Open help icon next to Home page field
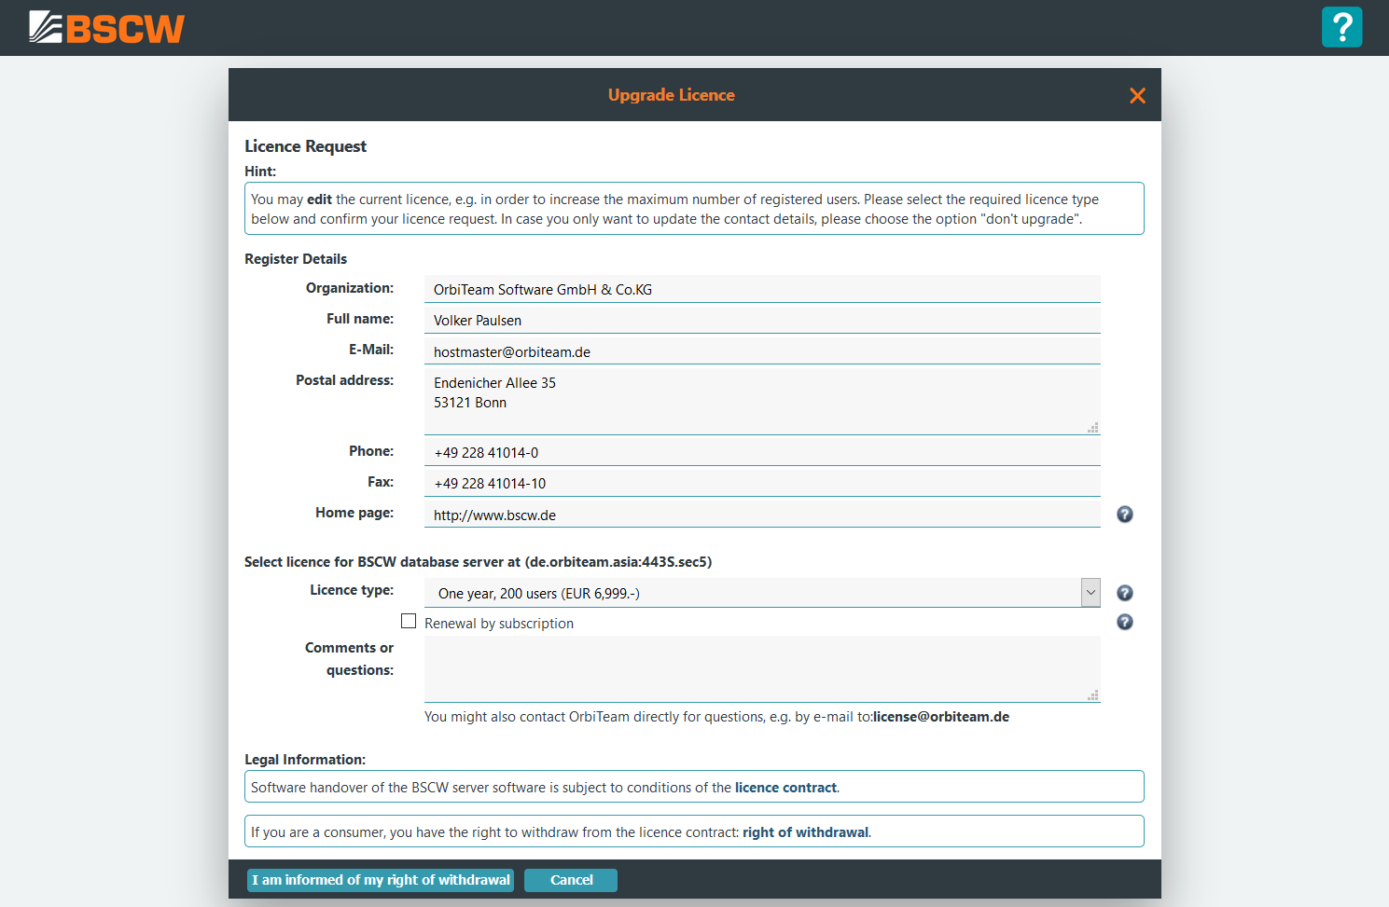Viewport: 1389px width, 907px height. click(1125, 515)
